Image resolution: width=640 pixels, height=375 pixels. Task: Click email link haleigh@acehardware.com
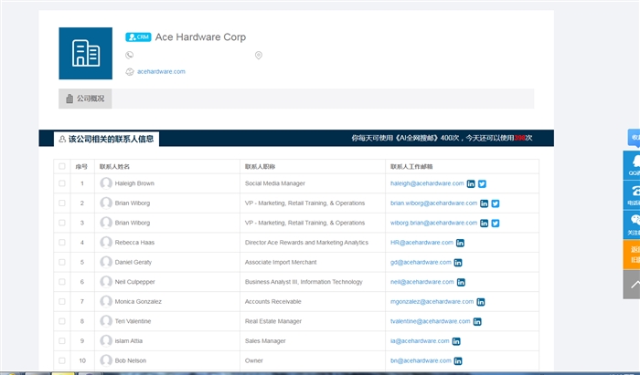(427, 183)
